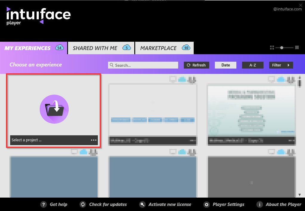Image resolution: width=305 pixels, height=211 pixels.
Task: Open Player Settings via the gear icon
Action: click(x=207, y=204)
